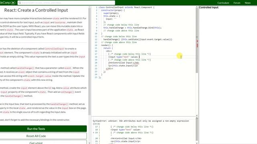Click 'this.state = {' line 4

[112, 16]
